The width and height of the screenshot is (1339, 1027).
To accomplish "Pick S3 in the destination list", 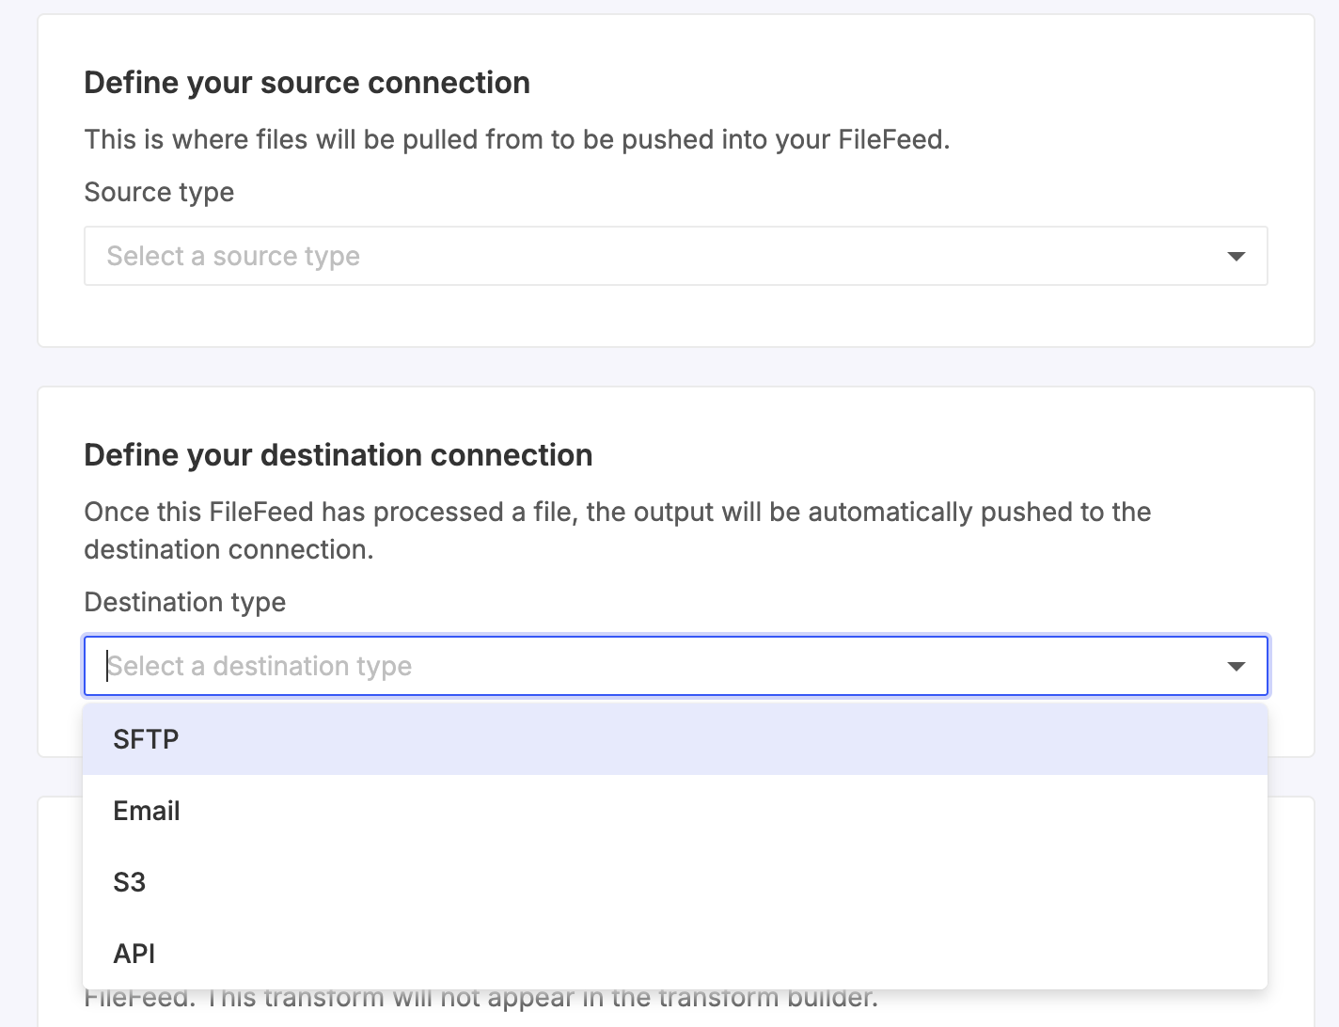I will click(x=130, y=882).
